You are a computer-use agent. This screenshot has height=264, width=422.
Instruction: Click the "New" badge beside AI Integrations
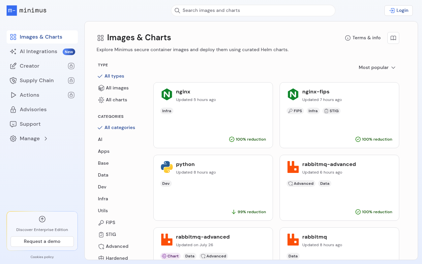pos(69,52)
